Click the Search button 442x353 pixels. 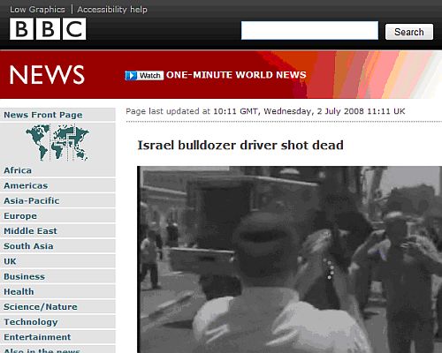[409, 32]
